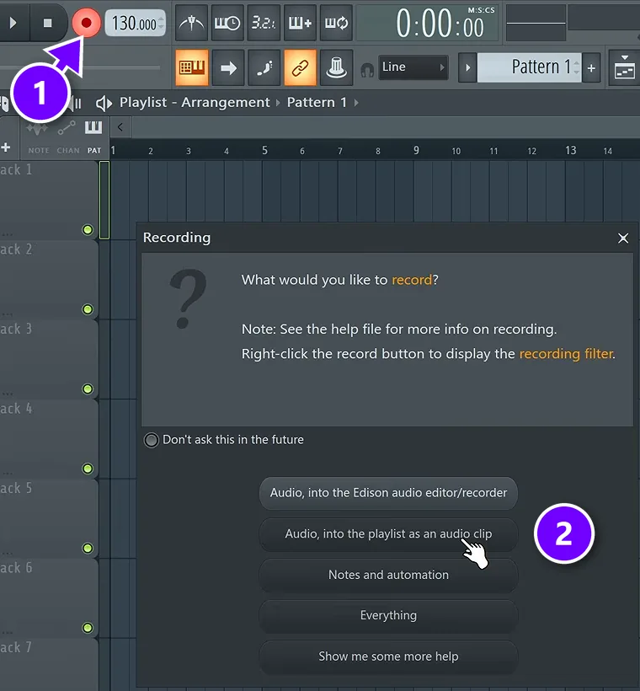Close the Recording dialog
The width and height of the screenshot is (640, 691).
623,238
